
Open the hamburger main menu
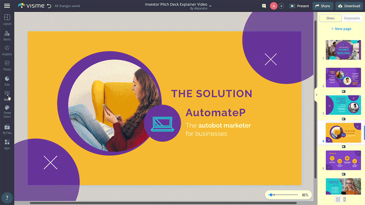pos(7,6)
